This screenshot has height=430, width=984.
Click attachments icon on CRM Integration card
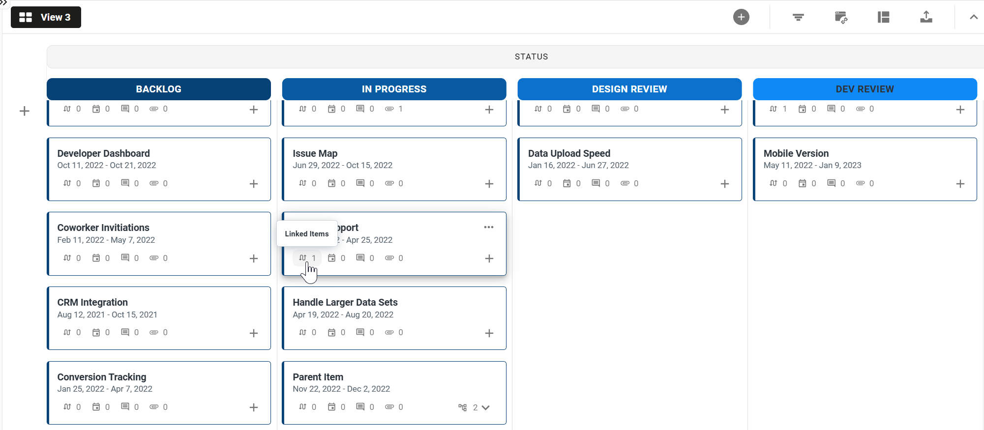[154, 333]
